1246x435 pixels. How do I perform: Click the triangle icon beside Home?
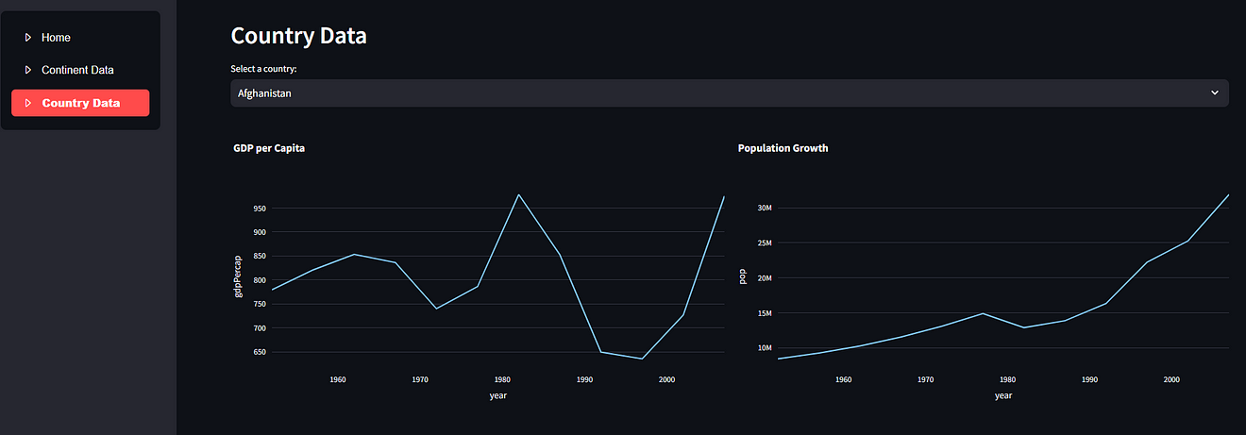[27, 38]
